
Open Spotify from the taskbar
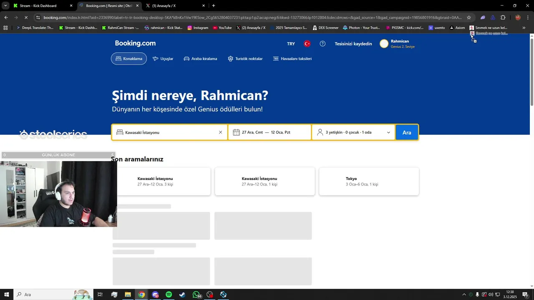click(169, 295)
